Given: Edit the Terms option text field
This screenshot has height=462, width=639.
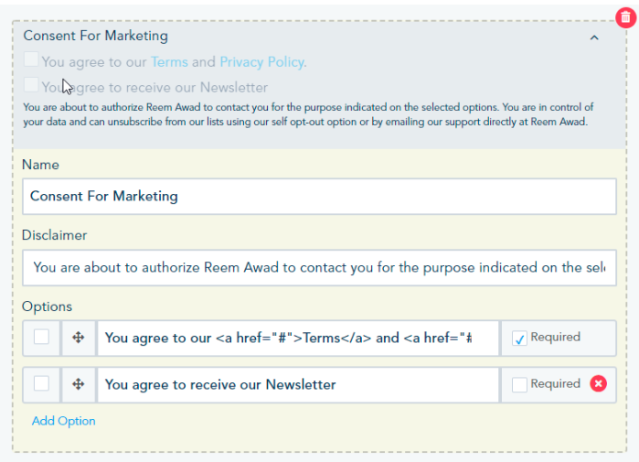Looking at the screenshot, I should point(298,338).
